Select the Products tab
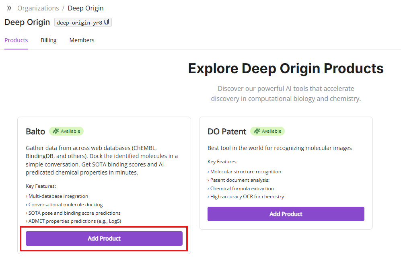Viewport: 401px width, 265px height. (x=16, y=40)
